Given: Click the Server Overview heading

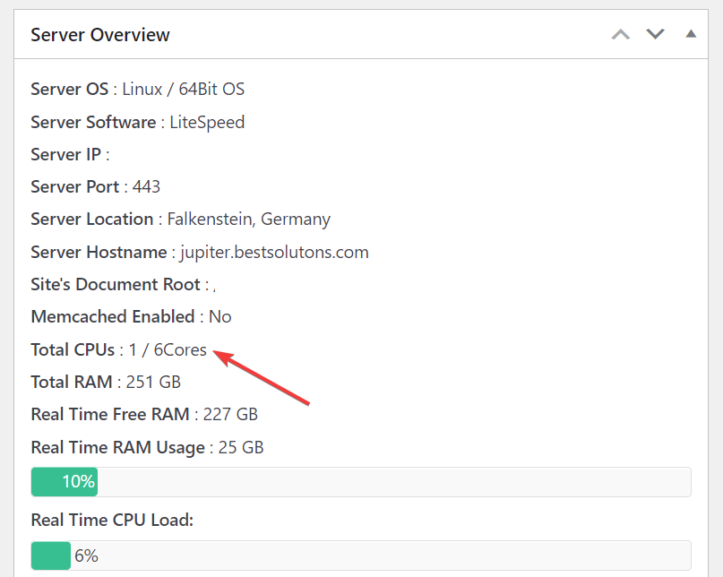Looking at the screenshot, I should pos(100,35).
